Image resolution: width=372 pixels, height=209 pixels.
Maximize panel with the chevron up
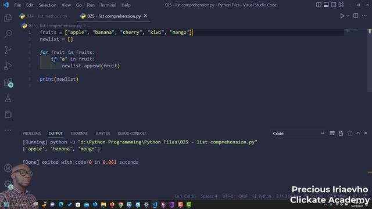point(358,133)
